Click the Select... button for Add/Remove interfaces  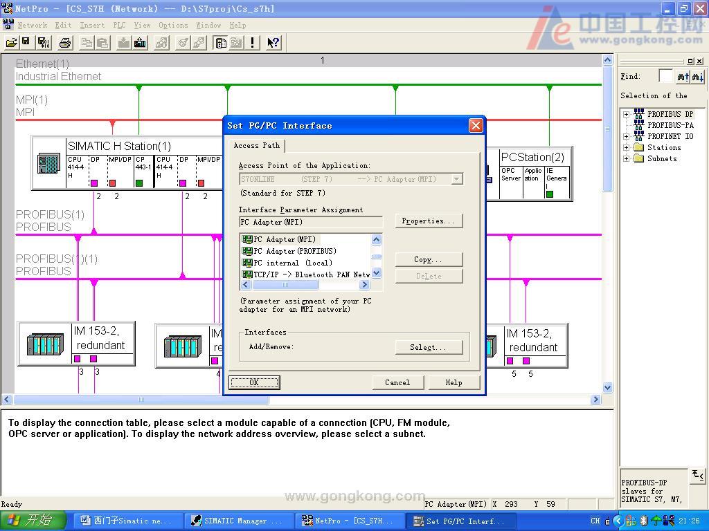[x=429, y=347]
